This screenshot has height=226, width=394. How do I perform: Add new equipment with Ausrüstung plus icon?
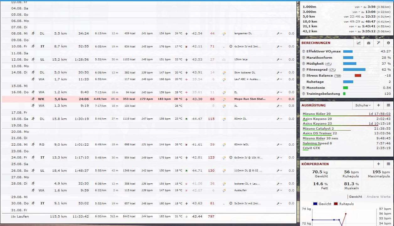[379, 105]
